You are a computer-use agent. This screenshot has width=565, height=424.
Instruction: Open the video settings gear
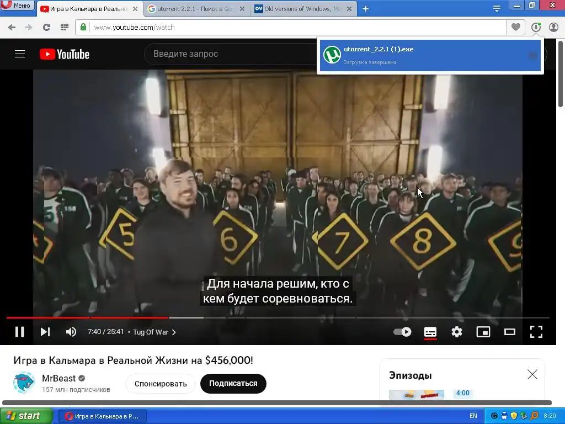pos(456,332)
